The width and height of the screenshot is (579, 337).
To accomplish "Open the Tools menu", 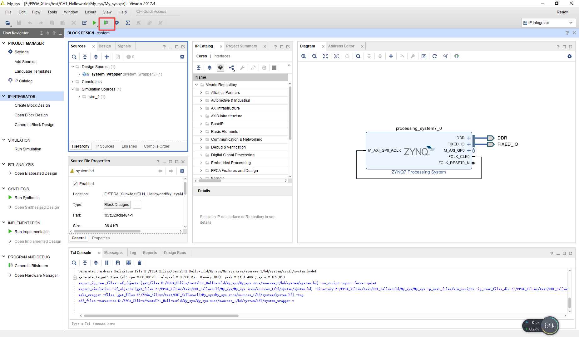I will (52, 12).
